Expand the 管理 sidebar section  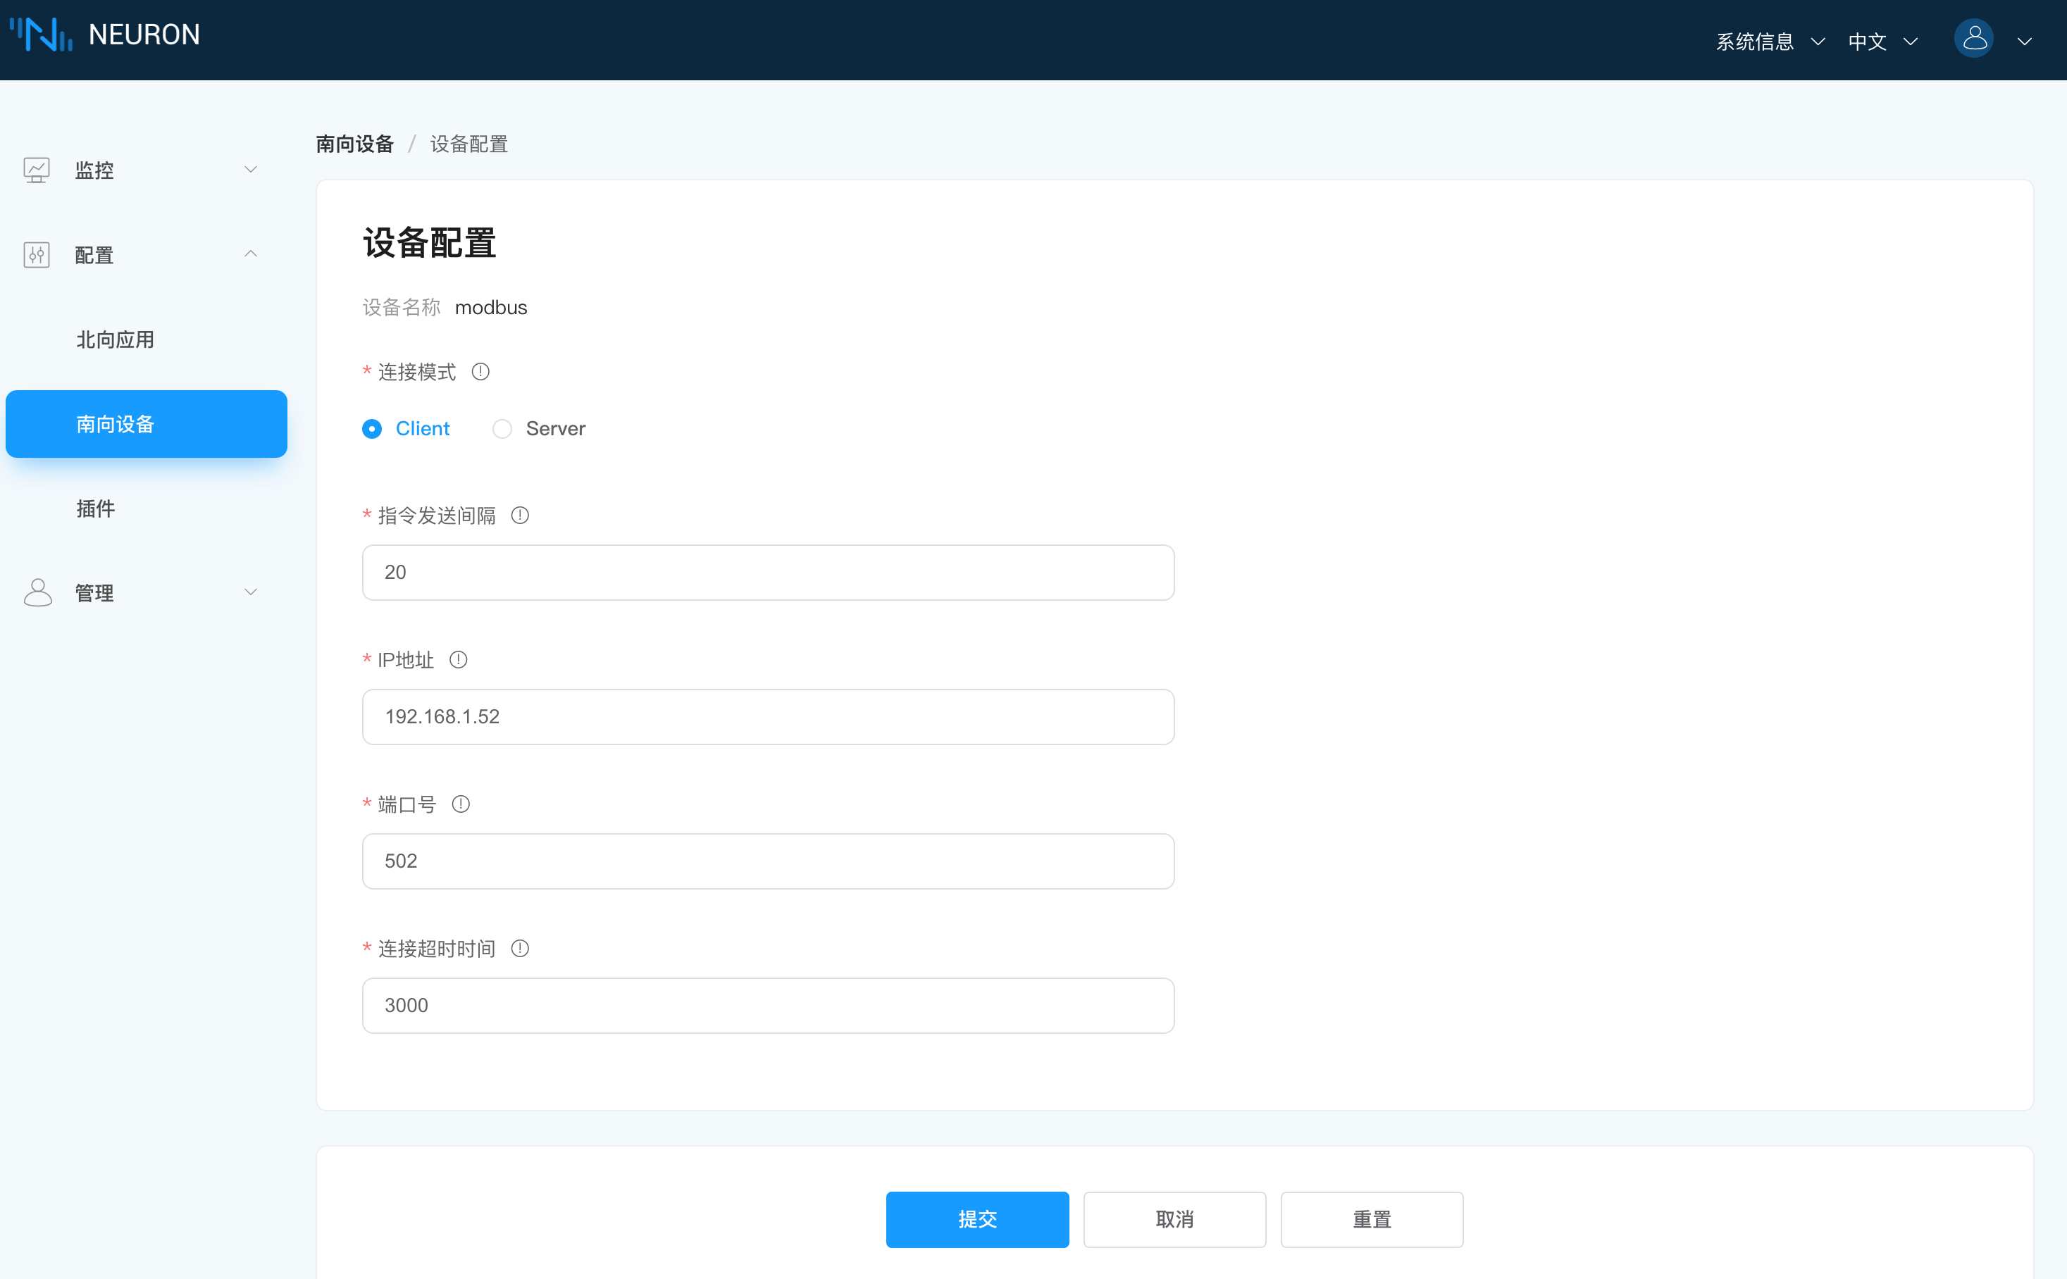pyautogui.click(x=250, y=593)
